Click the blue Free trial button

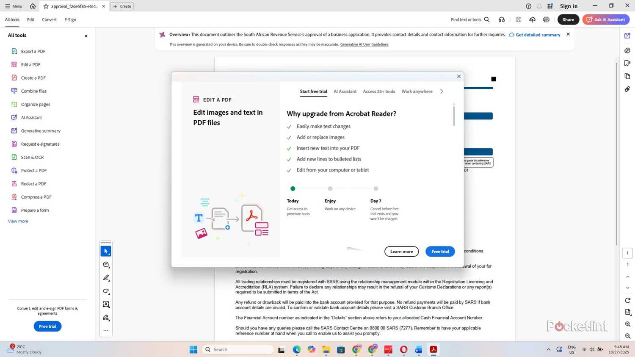pyautogui.click(x=440, y=251)
